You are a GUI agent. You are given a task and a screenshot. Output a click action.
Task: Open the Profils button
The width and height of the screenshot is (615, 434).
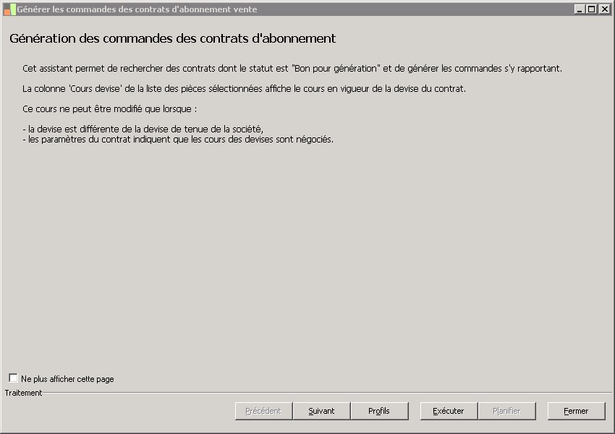tap(379, 411)
